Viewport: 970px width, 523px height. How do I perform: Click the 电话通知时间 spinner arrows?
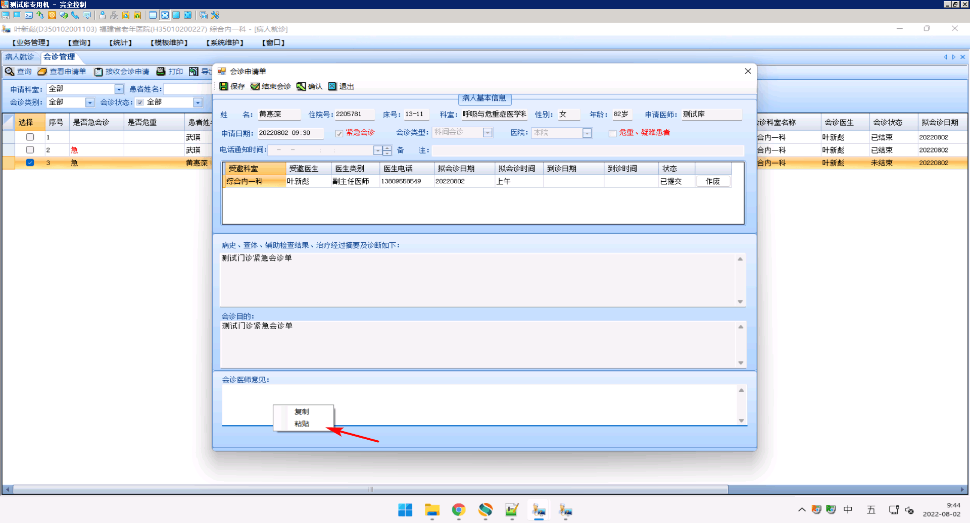[387, 150]
